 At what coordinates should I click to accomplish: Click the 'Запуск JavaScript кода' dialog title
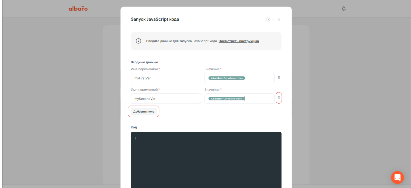[x=155, y=19]
